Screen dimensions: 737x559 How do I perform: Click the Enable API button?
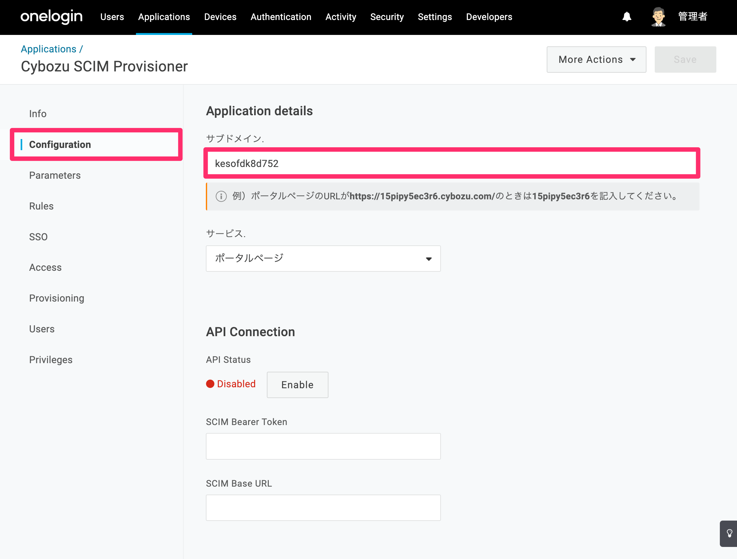(x=298, y=384)
